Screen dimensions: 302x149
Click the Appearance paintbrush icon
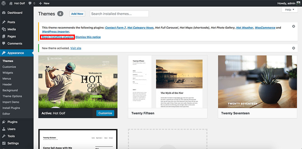point(4,53)
